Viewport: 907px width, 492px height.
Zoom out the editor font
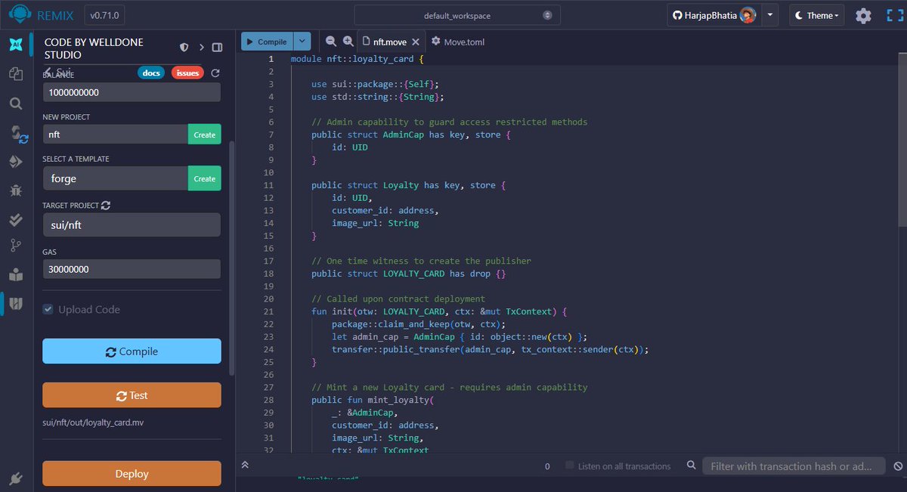[x=331, y=42]
